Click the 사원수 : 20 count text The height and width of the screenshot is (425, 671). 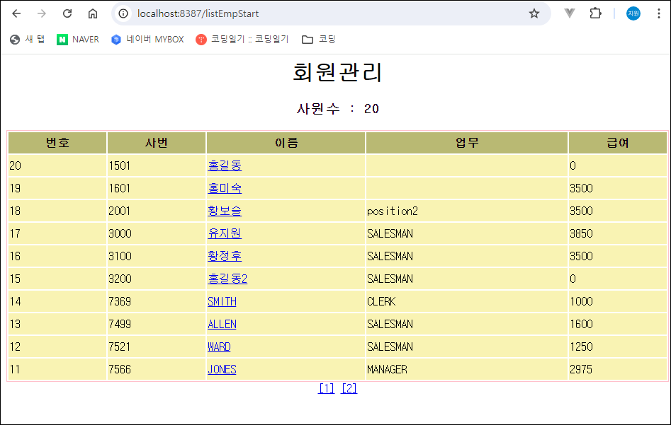pos(338,109)
